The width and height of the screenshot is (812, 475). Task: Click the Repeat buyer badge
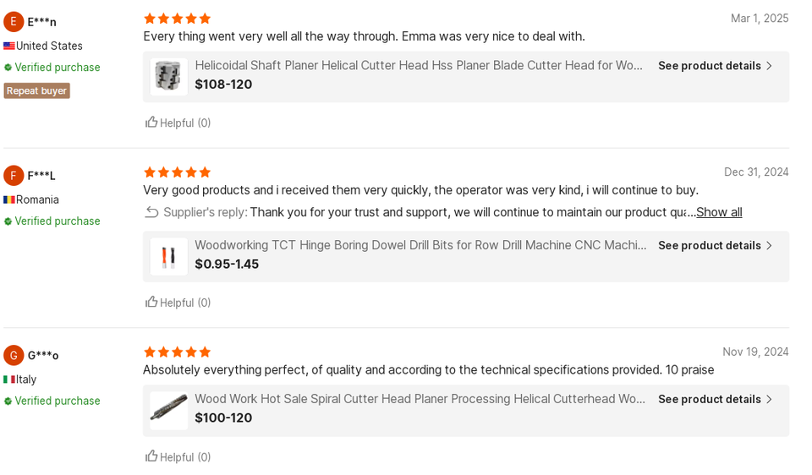[36, 90]
